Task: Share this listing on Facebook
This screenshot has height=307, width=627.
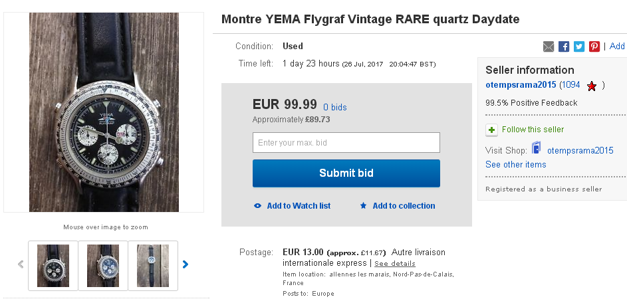Action: [x=564, y=47]
